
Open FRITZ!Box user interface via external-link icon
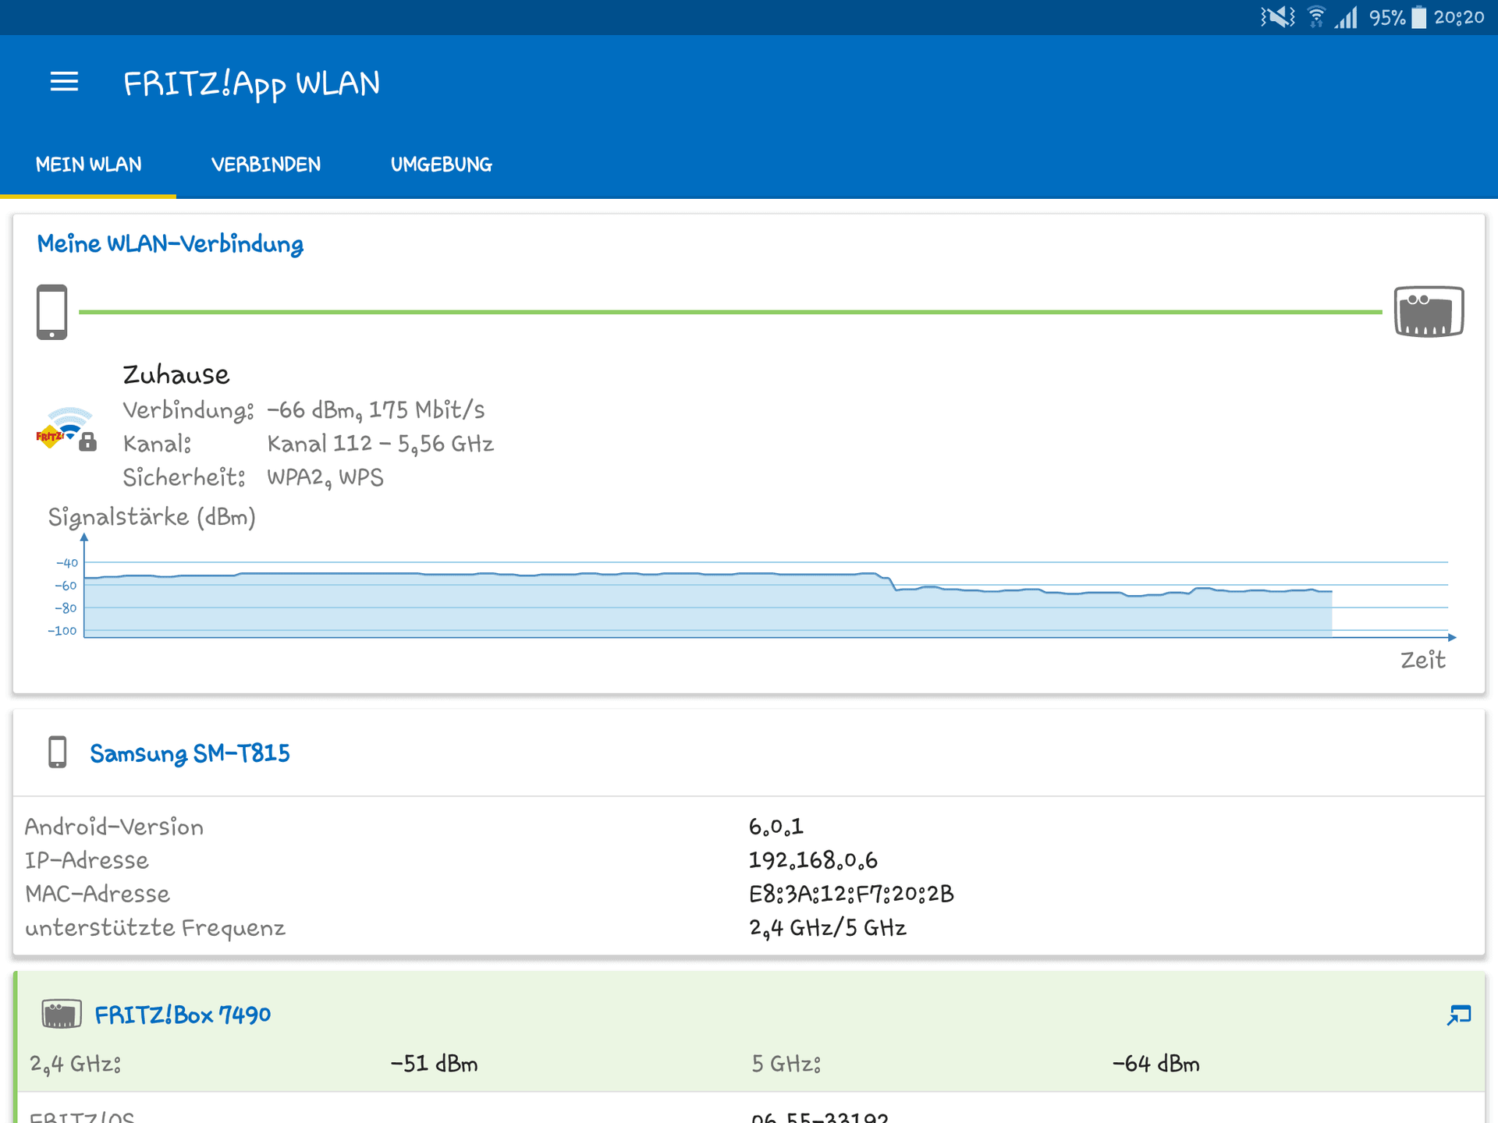(1458, 1015)
